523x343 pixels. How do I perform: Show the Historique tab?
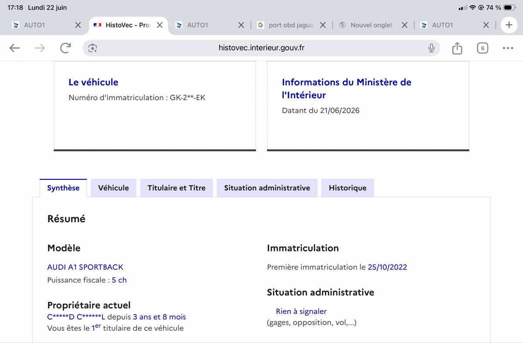pos(347,188)
